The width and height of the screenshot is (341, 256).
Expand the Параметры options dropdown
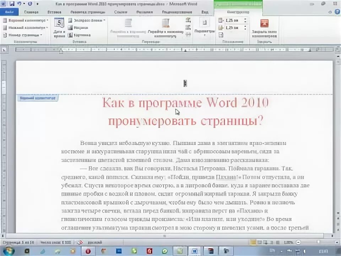[205, 27]
